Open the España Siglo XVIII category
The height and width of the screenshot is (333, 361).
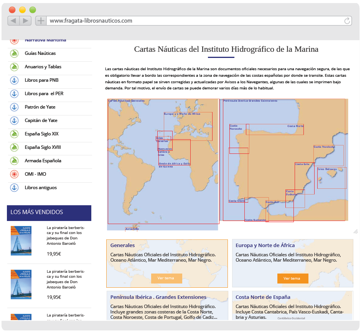(x=43, y=147)
